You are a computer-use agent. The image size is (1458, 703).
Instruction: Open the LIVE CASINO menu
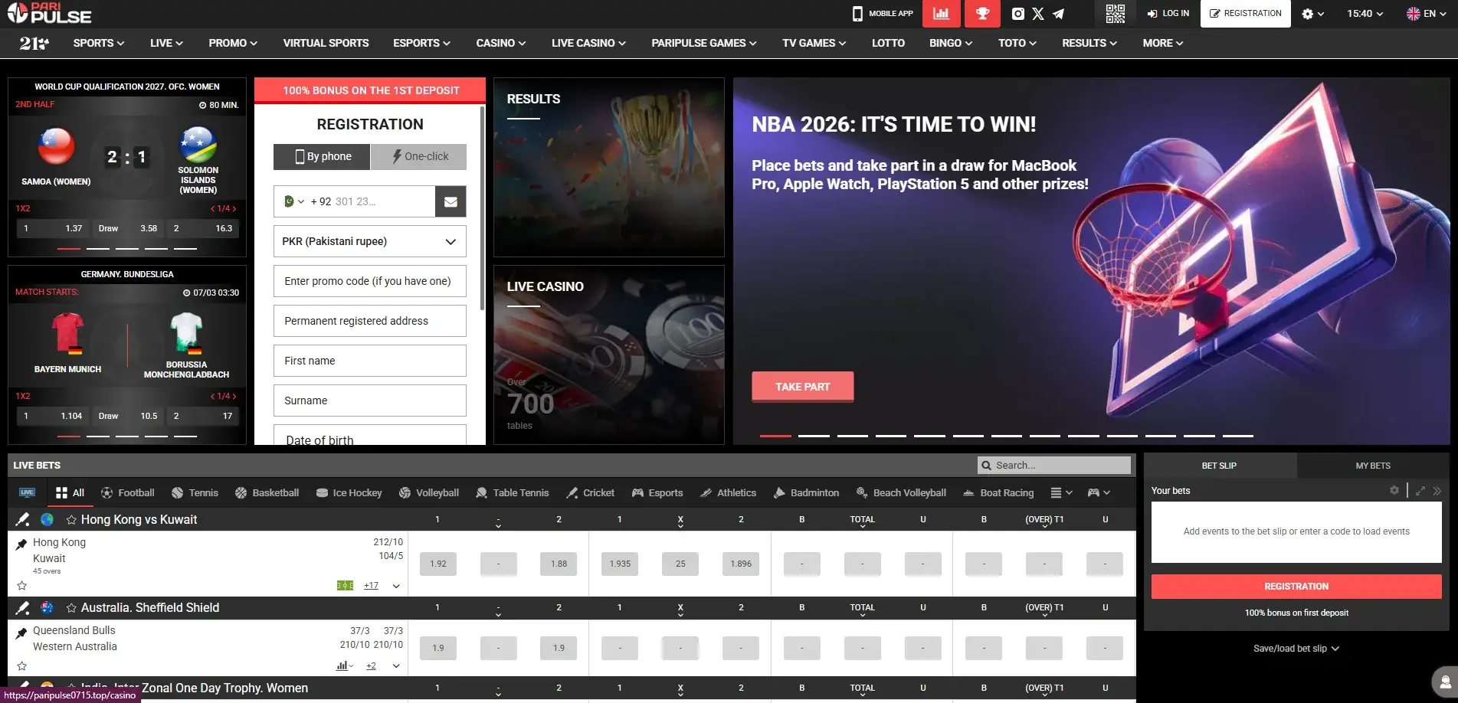pos(588,44)
